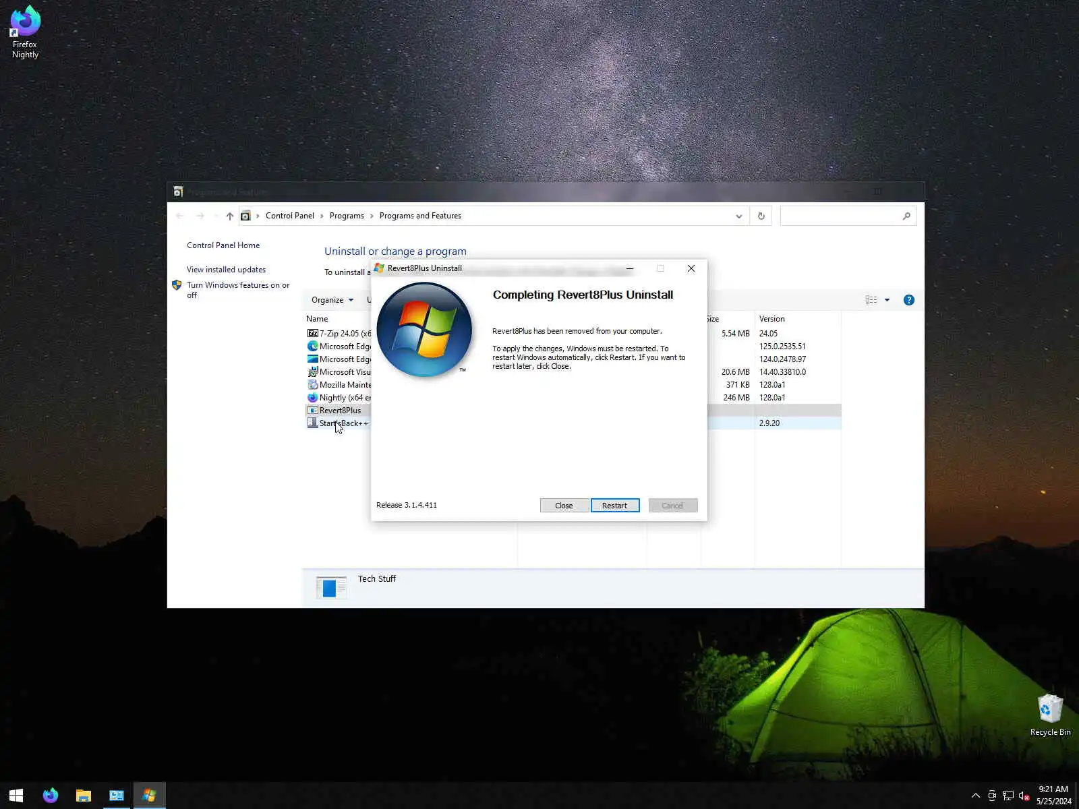This screenshot has height=809, width=1079.
Task: Select the Nightly (x64) program row
Action: click(574, 398)
